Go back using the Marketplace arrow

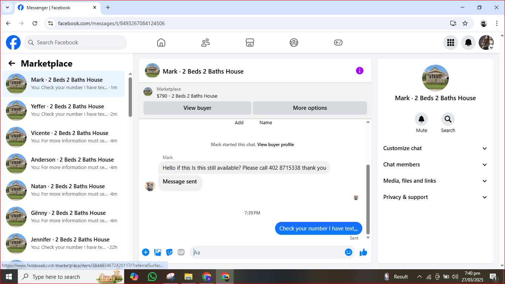12,64
